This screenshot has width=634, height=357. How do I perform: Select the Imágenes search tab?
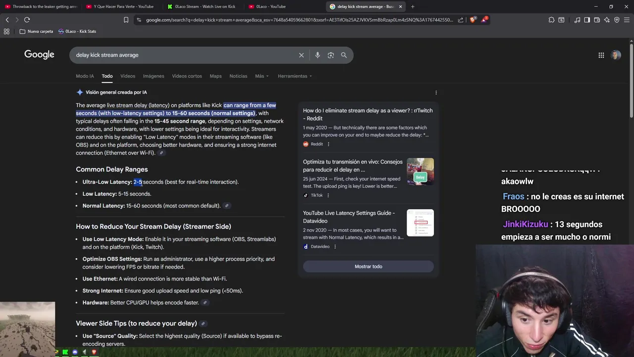point(154,76)
